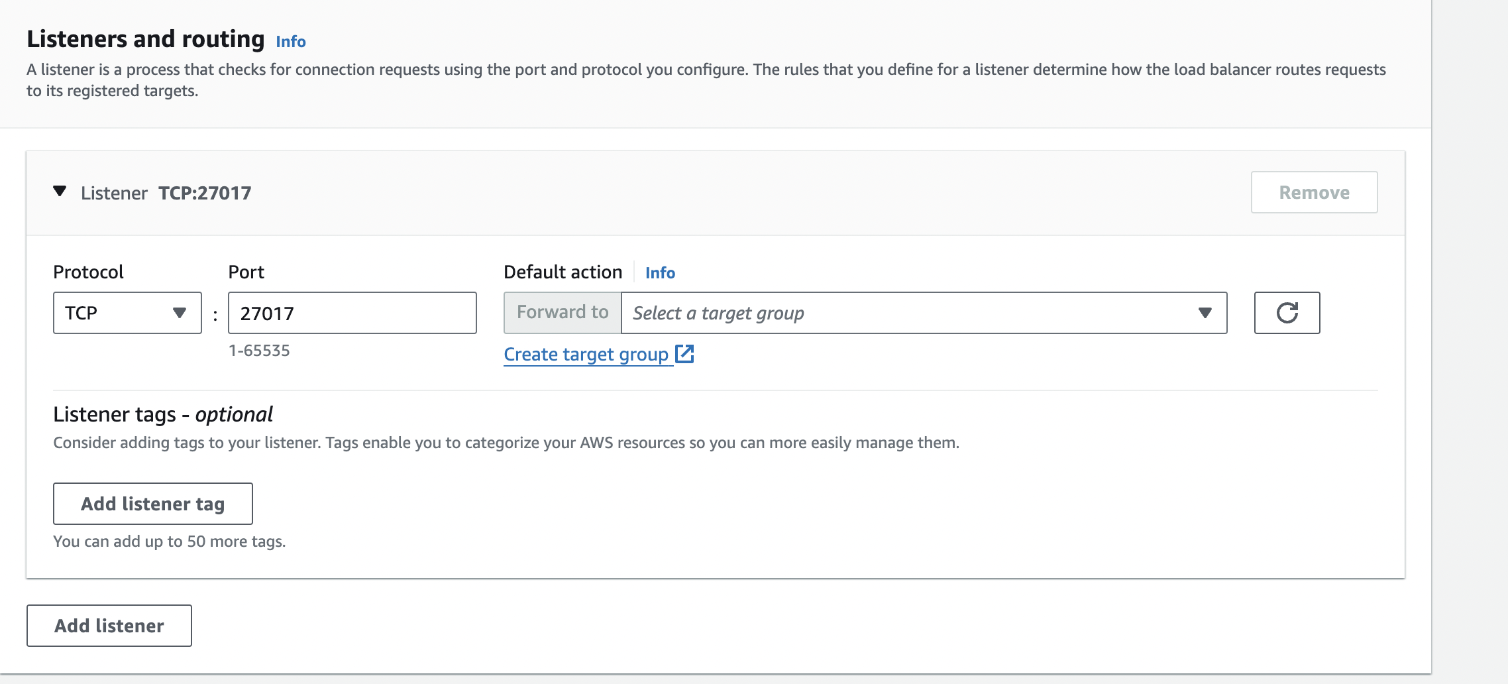1508x684 pixels.
Task: Click the 'Listener tags - optional' heading
Action: tap(163, 414)
